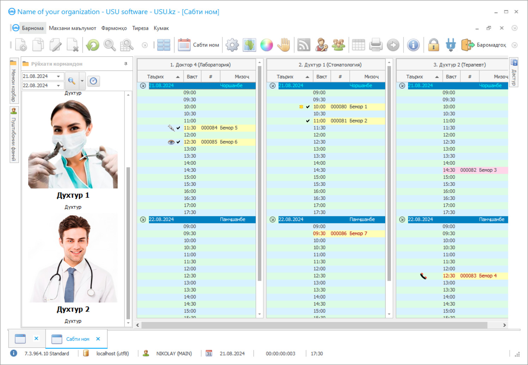Screen dimensions: 528x365
Task: Click the blue information icon in toolbar
Action: pos(413,45)
